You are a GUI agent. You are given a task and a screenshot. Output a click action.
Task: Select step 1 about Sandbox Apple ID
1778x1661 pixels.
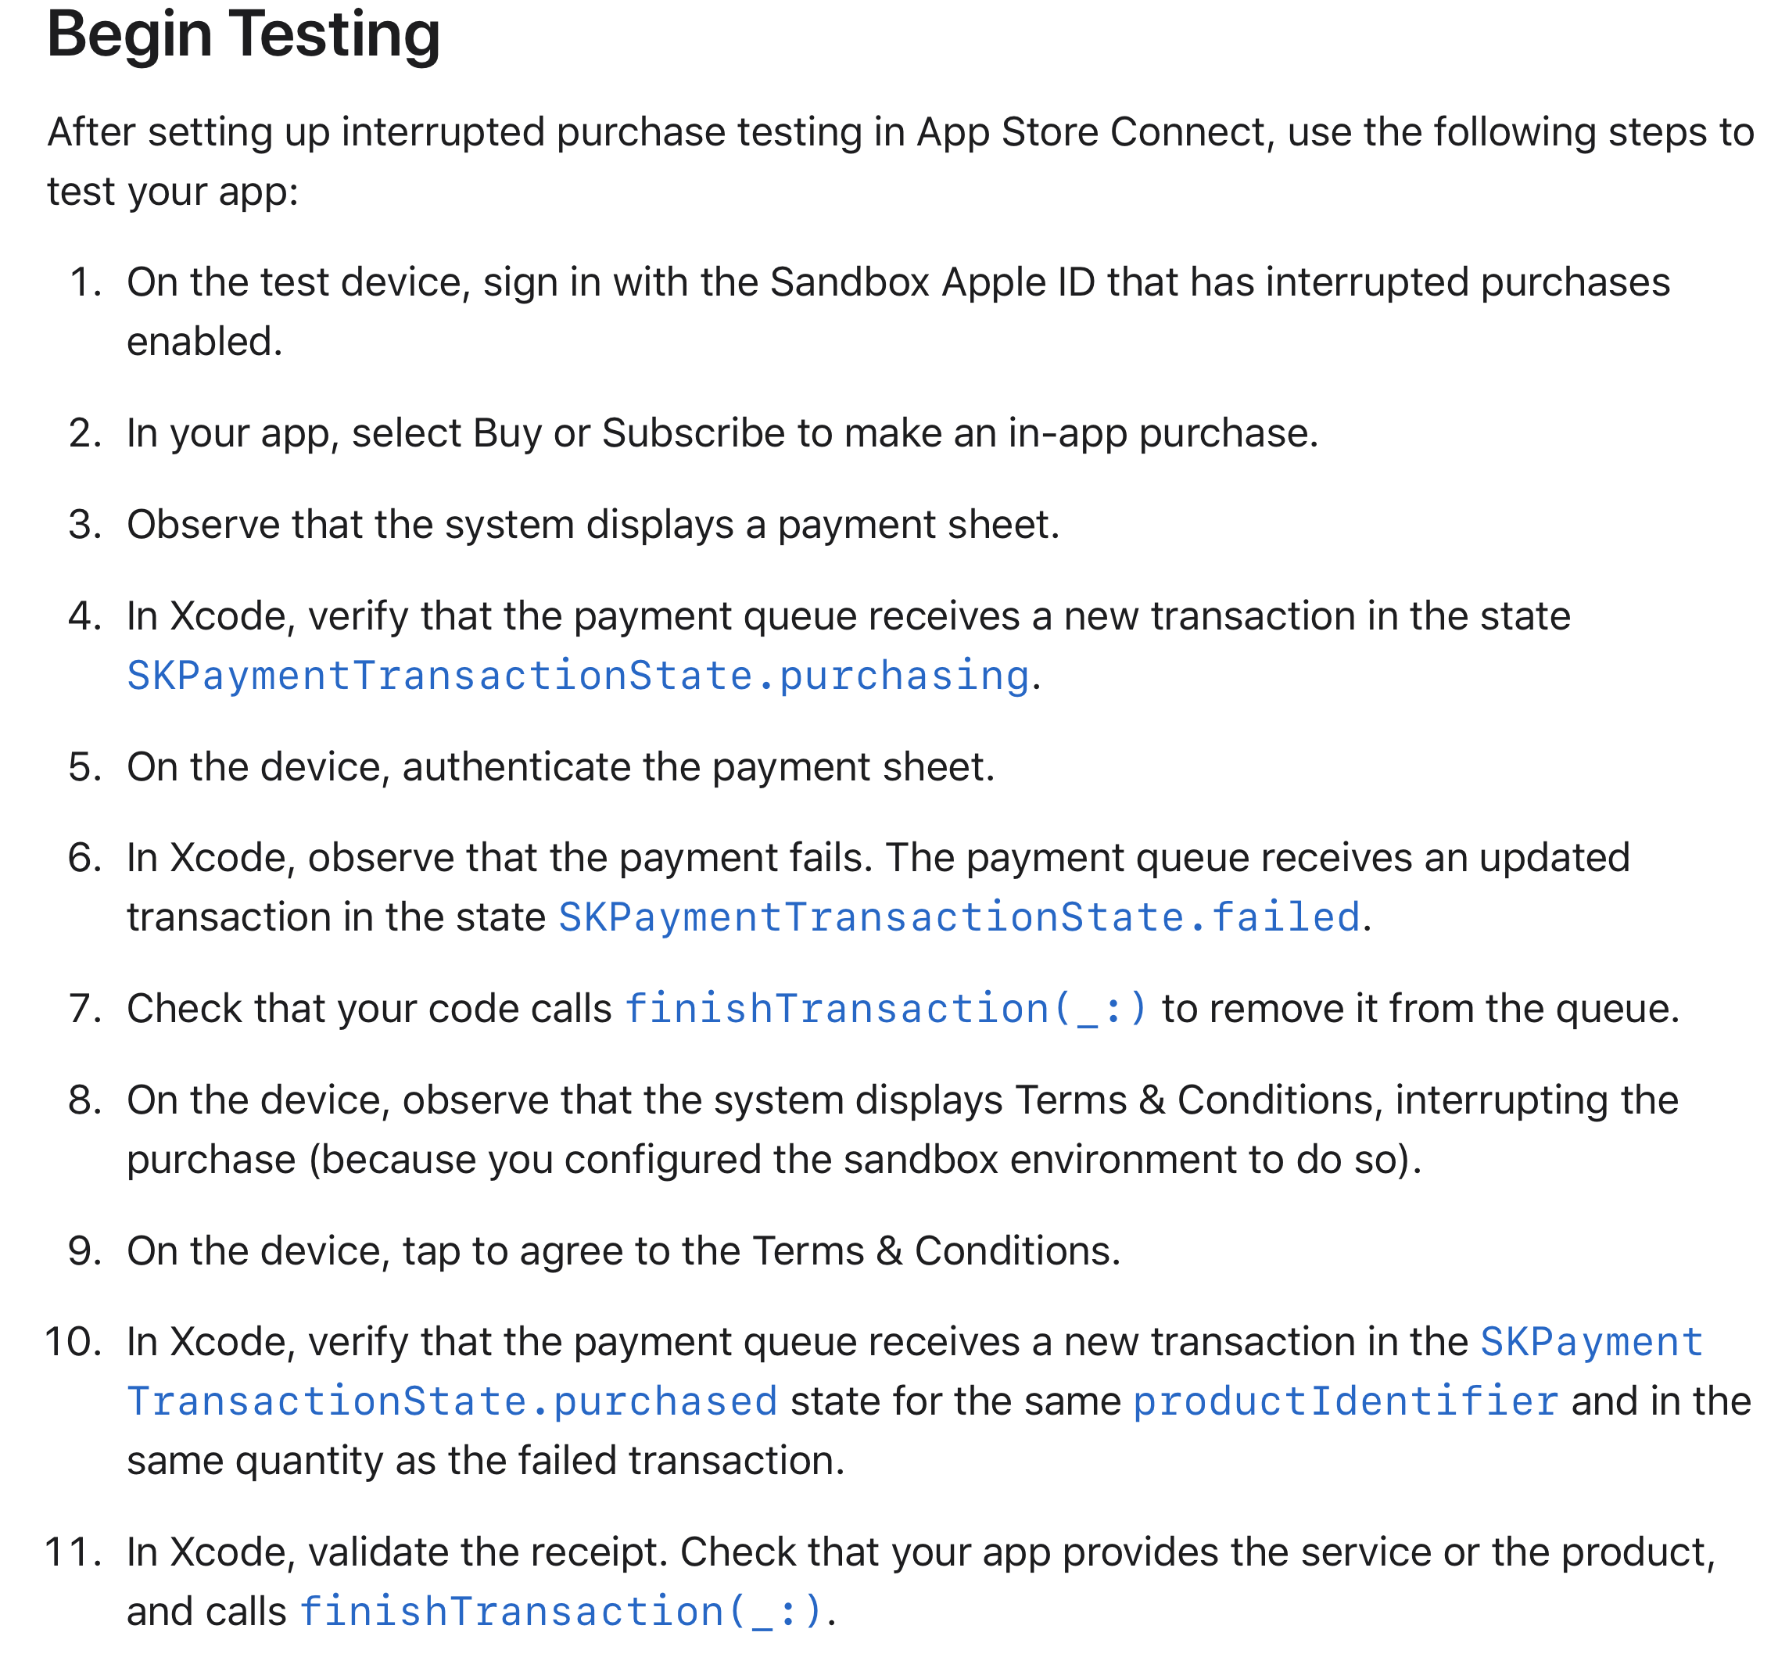898,311
